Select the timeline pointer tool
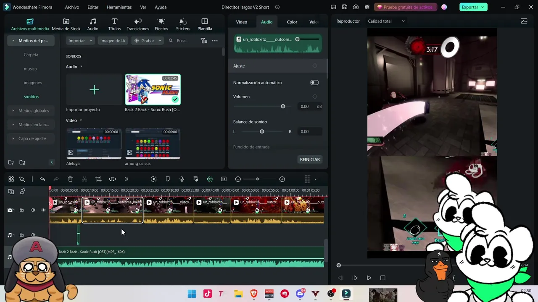The height and width of the screenshot is (302, 538). coord(22,179)
